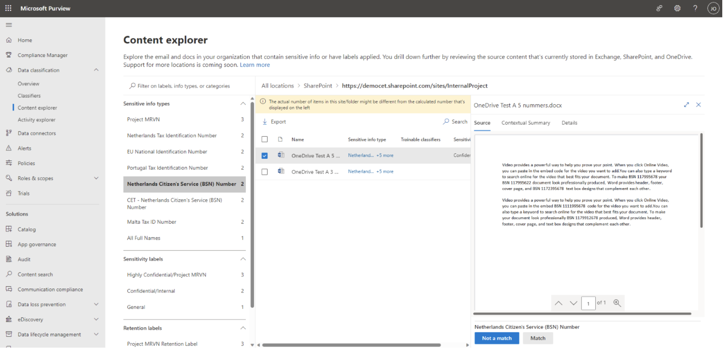Zoom in on the document preview
726x348 pixels.
(617, 303)
